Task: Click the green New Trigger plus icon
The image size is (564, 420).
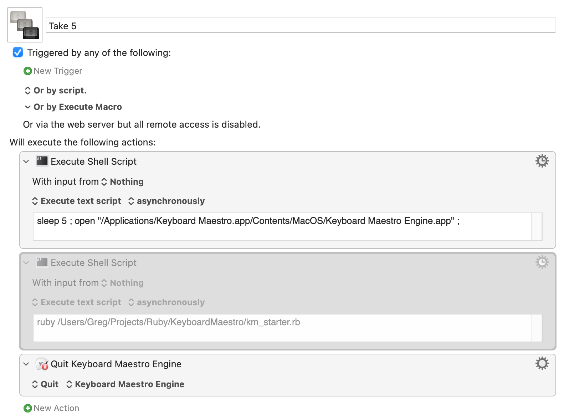Action: pos(27,71)
